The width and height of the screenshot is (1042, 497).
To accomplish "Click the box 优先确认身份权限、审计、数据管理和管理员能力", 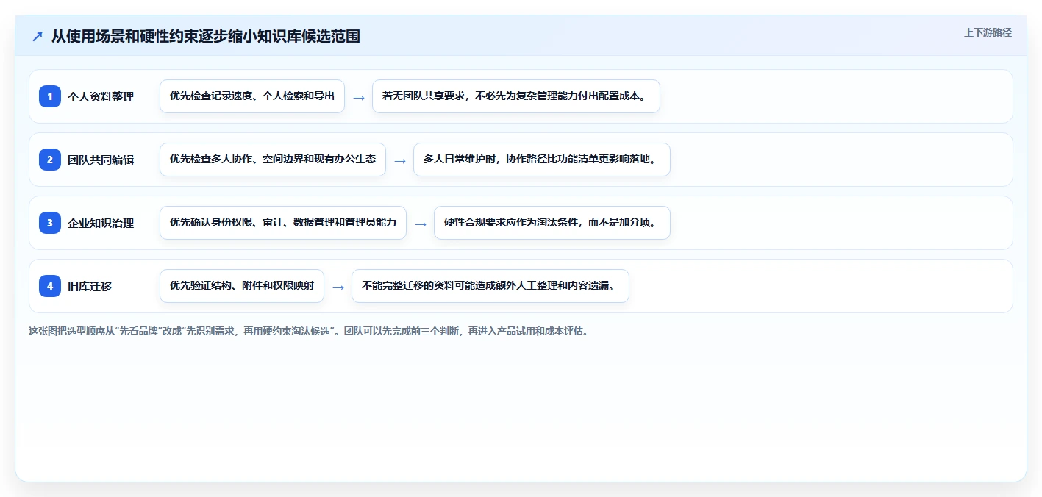I will [283, 223].
